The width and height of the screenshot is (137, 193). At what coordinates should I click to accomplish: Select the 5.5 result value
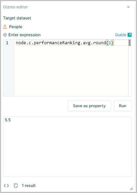point(8,120)
